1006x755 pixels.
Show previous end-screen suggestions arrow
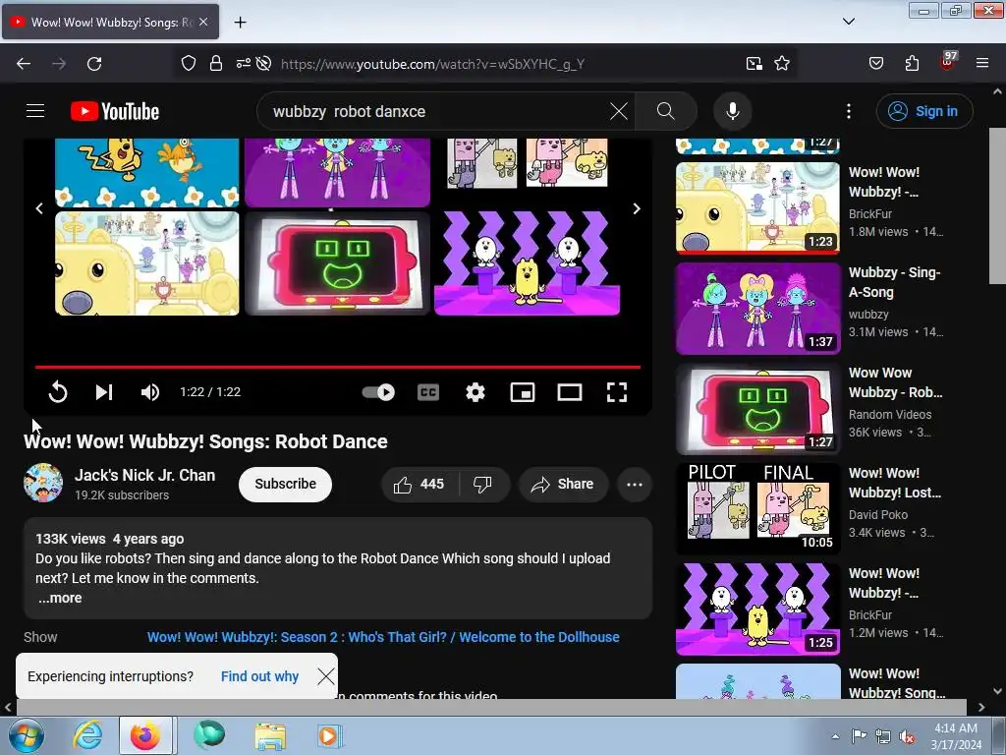click(39, 208)
